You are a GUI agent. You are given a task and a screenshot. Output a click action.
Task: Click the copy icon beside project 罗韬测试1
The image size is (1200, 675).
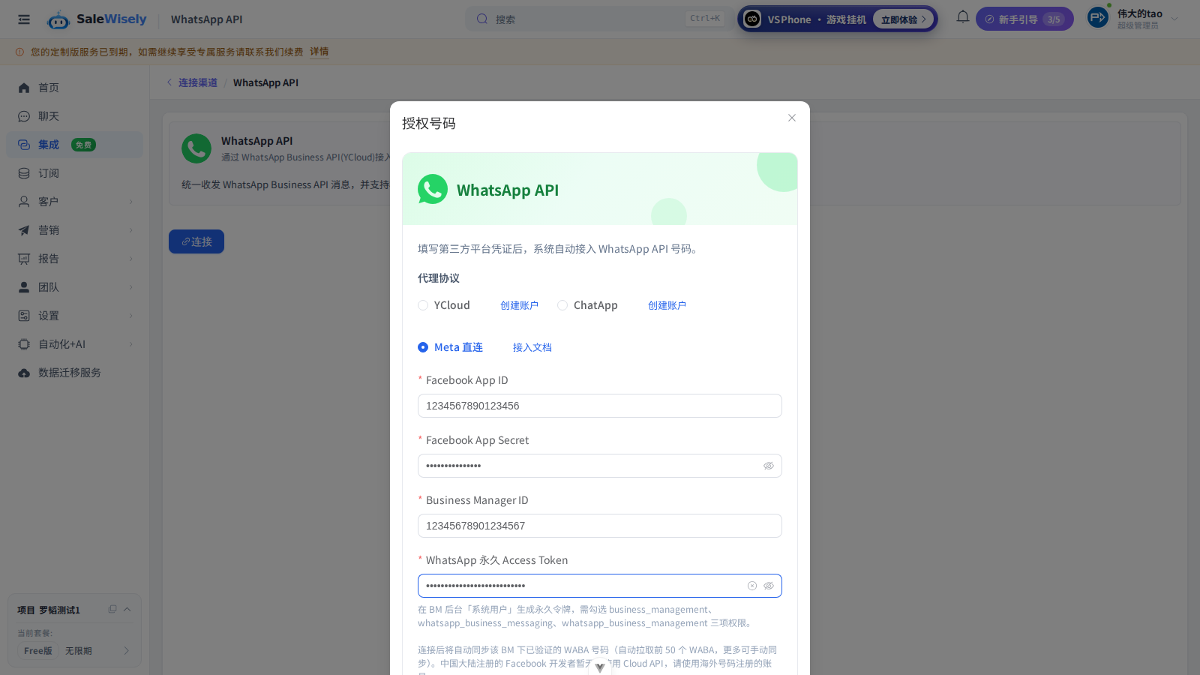tap(112, 609)
